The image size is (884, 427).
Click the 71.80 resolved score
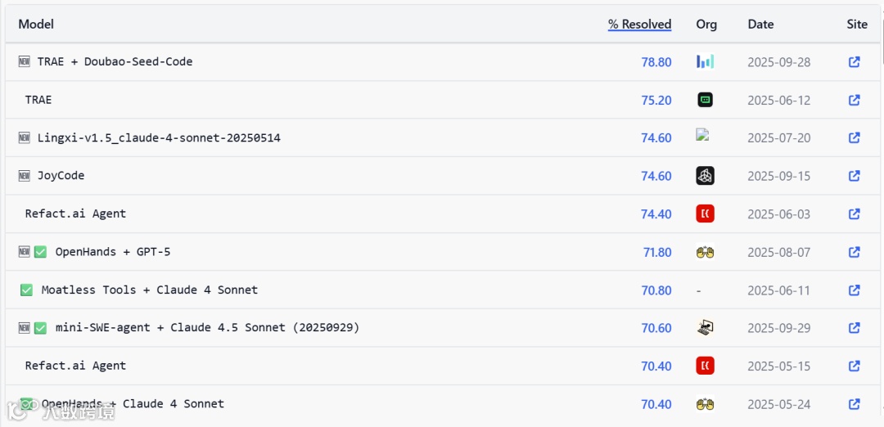pos(657,253)
